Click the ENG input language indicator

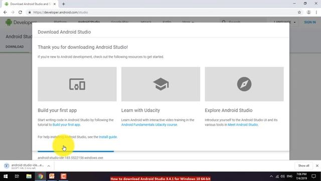[x=289, y=176]
